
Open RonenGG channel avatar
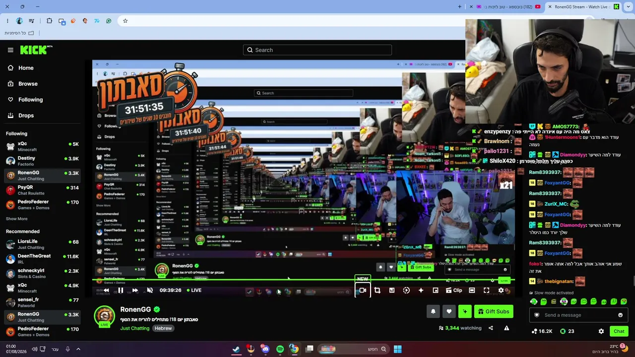point(104,316)
